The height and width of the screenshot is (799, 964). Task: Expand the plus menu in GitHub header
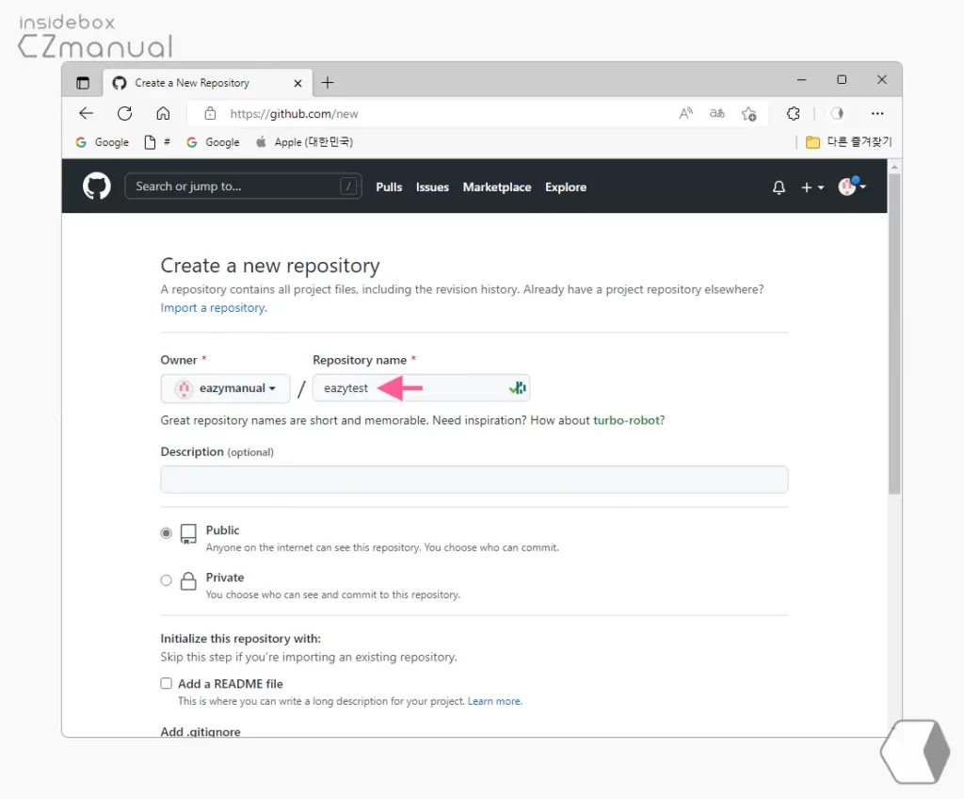(811, 188)
